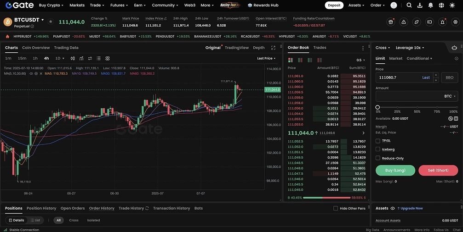Open the search magnifier in header
This screenshot has width=463, height=232.
(409, 6)
